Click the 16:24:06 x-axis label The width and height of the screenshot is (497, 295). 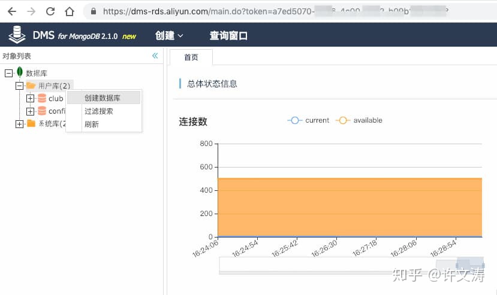click(x=206, y=248)
